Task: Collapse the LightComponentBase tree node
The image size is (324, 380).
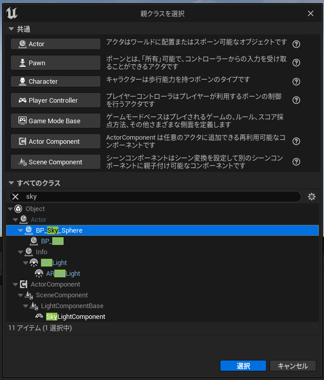Action: tap(26, 306)
